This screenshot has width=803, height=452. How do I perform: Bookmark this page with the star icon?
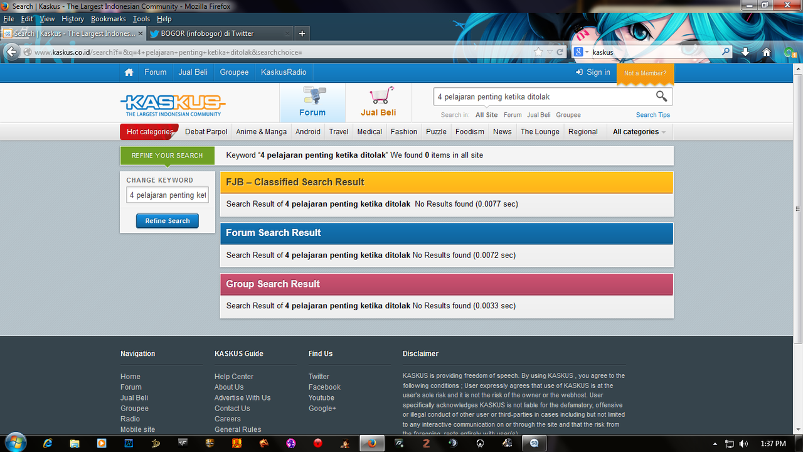pos(538,52)
